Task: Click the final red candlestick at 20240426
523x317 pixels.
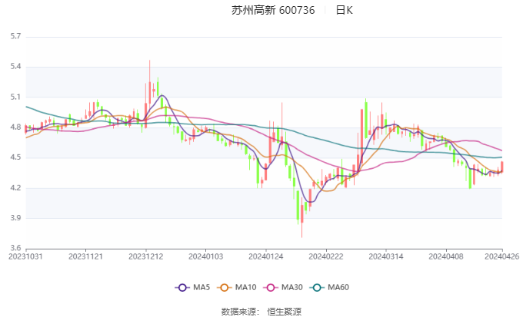Action: (502, 167)
